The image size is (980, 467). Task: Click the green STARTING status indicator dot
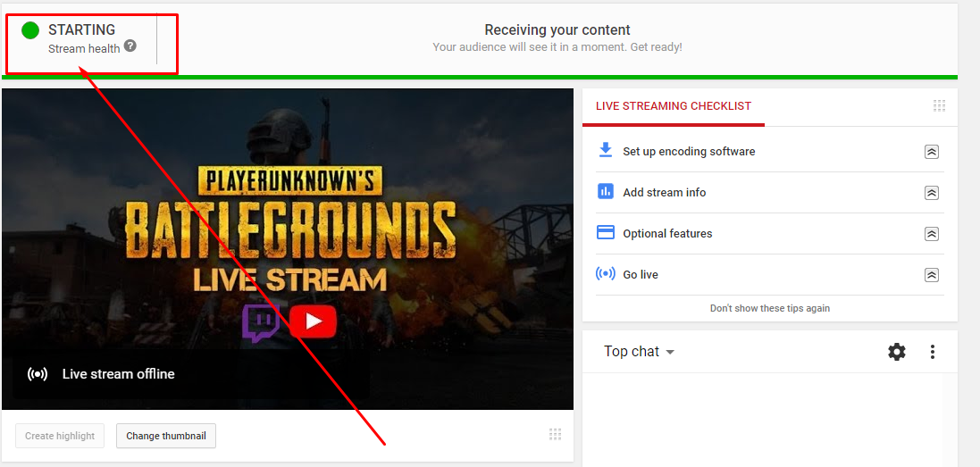[30, 30]
